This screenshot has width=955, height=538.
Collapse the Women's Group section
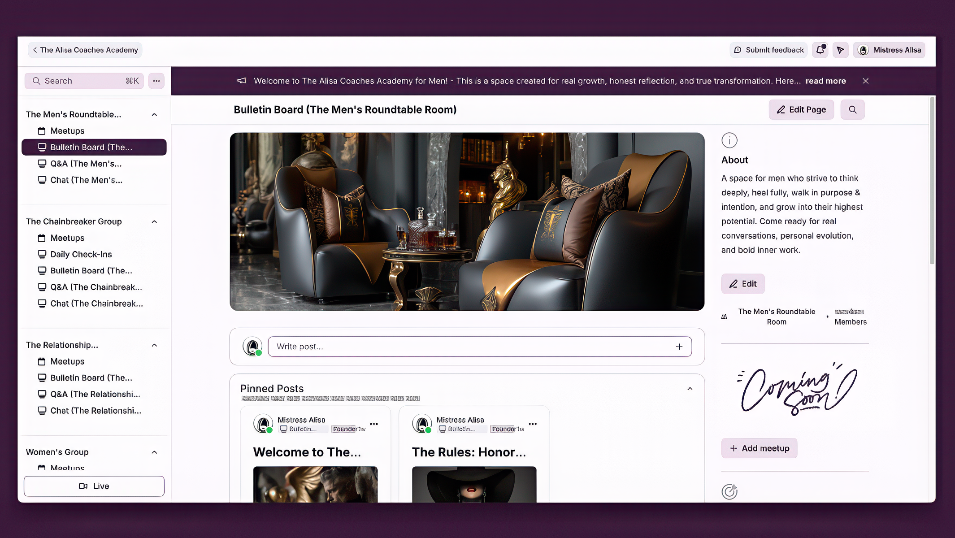(154, 452)
